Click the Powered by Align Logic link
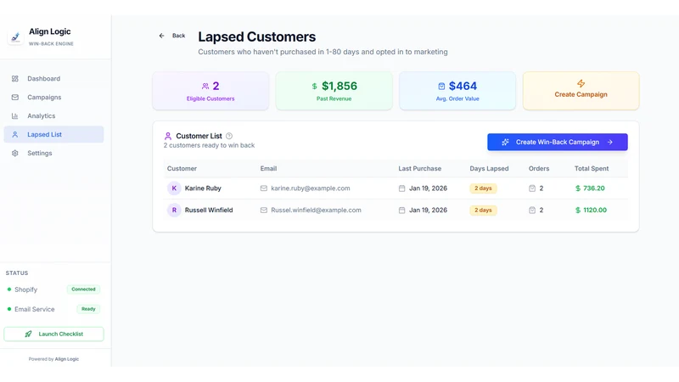Image resolution: width=679 pixels, height=382 pixels. (53, 359)
